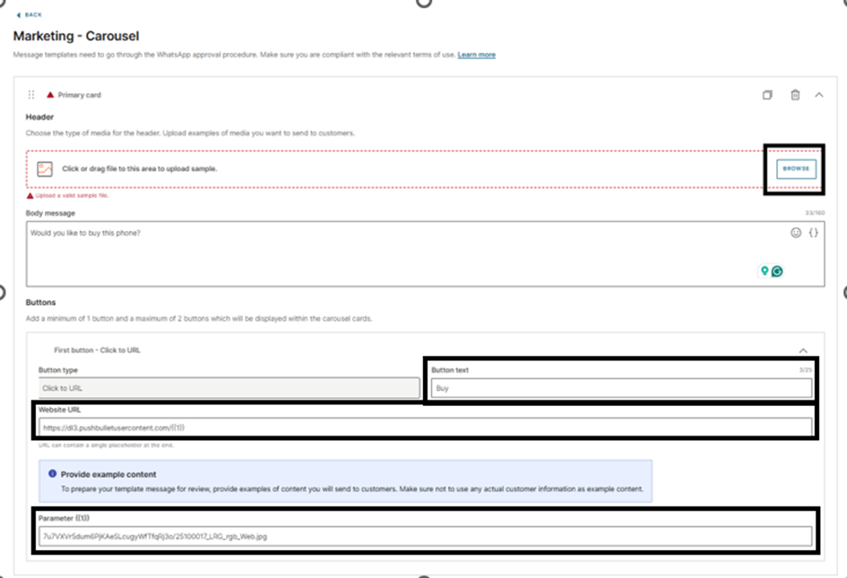847x578 pixels.
Task: Go back using the BACK link
Action: coord(30,14)
